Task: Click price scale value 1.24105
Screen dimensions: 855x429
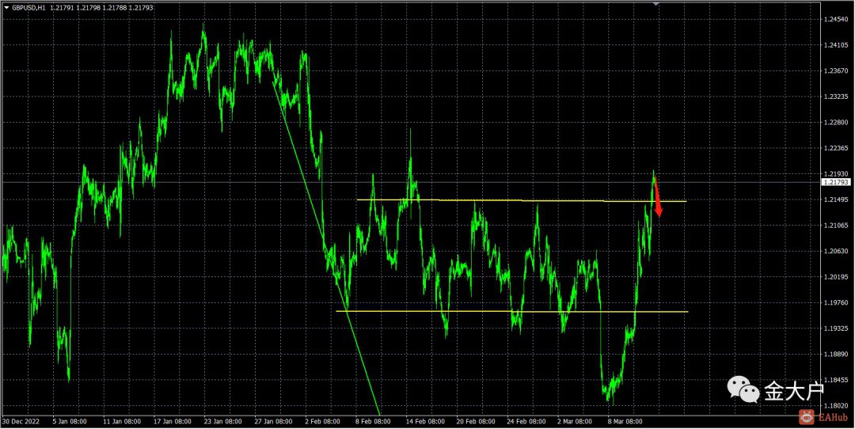Action: pyautogui.click(x=837, y=45)
